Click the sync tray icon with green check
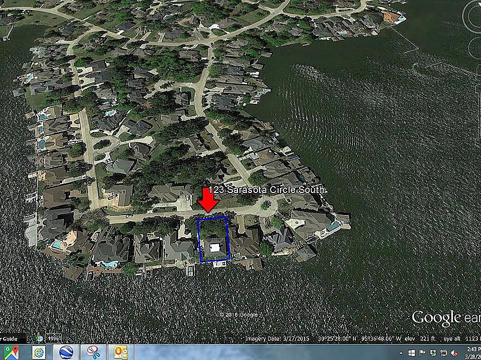 (x=433, y=352)
